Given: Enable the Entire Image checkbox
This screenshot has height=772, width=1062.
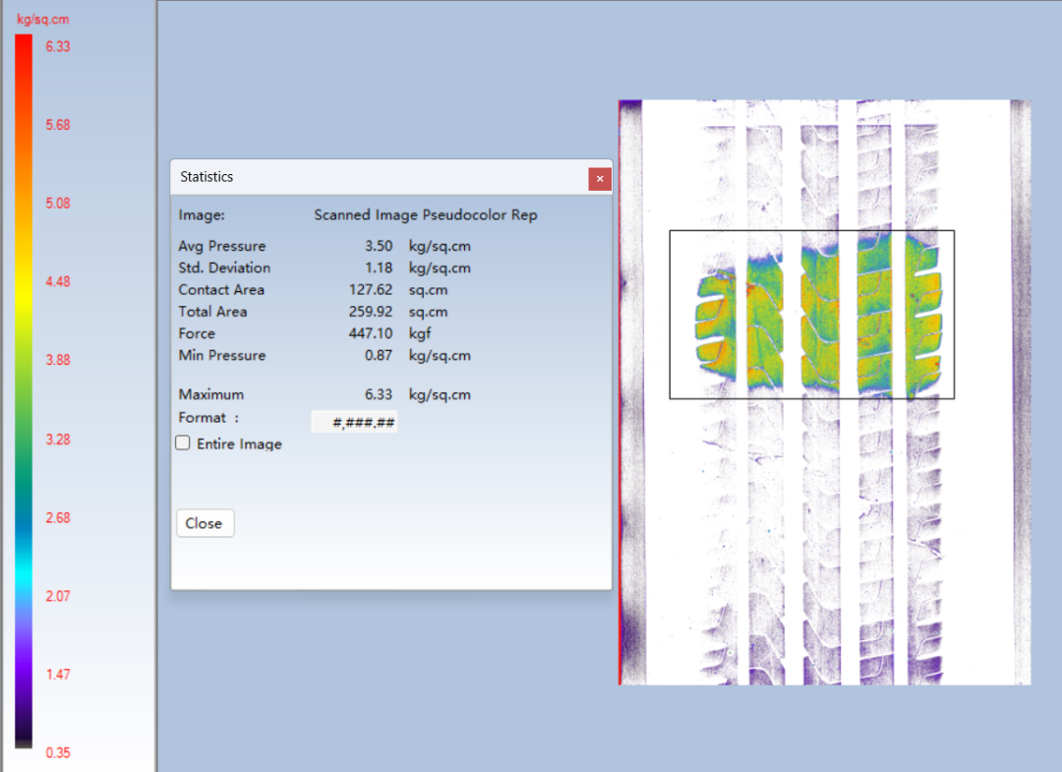Looking at the screenshot, I should coord(183,444).
